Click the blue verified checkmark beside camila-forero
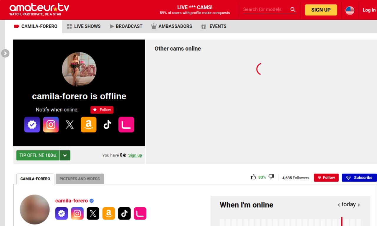Viewport: 377px width, 226px height. [92, 201]
